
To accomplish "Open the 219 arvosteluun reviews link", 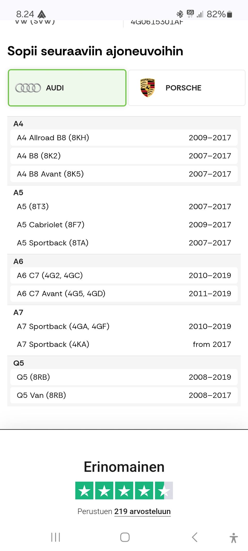I will click(x=142, y=511).
